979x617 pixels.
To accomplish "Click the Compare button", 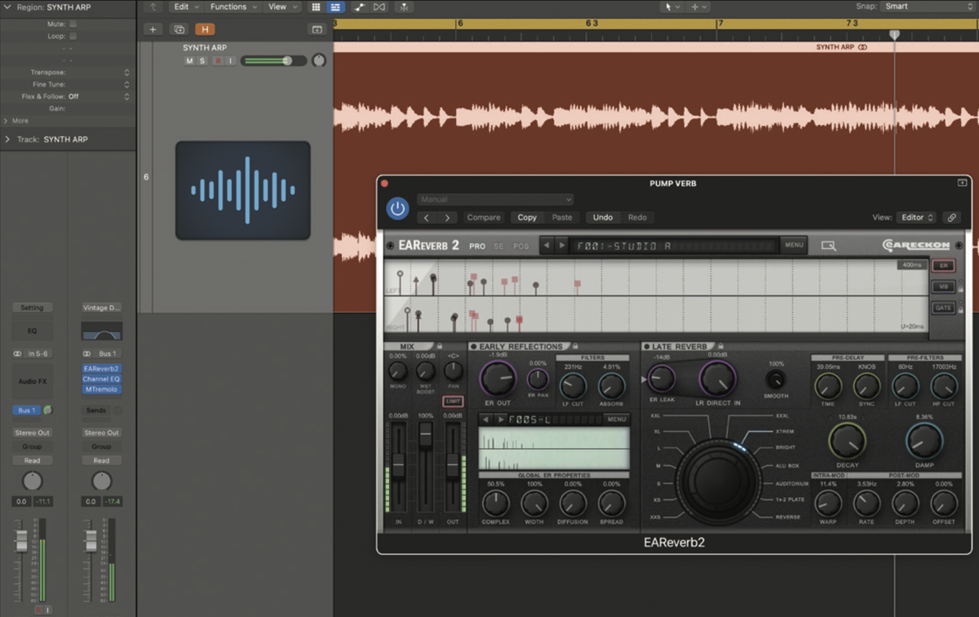I will (x=484, y=217).
